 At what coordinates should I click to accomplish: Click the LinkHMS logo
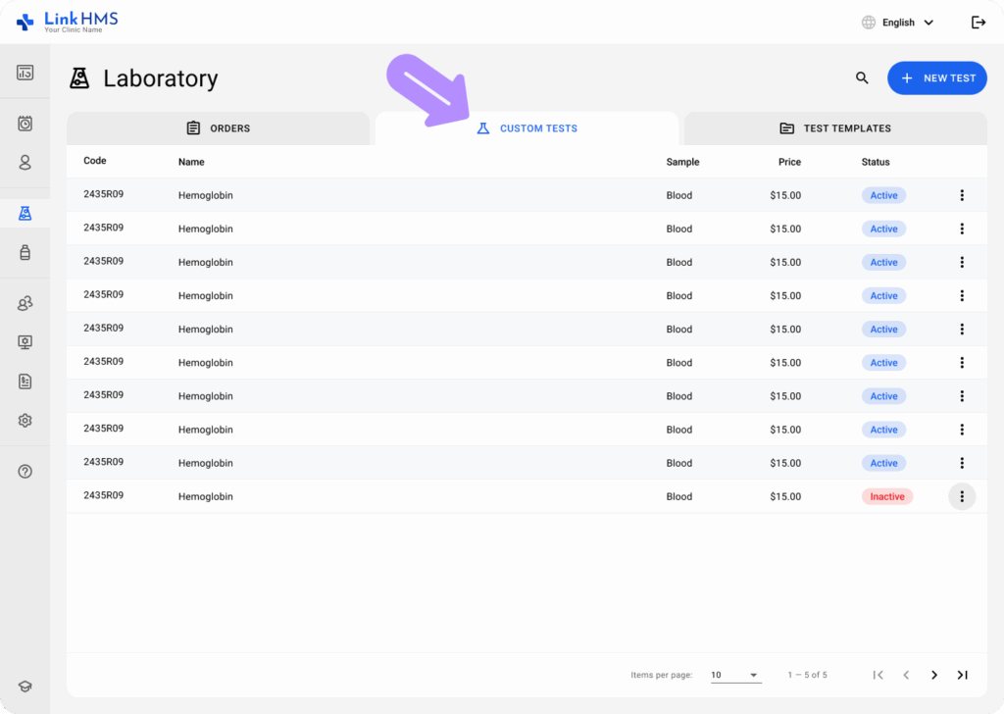tap(68, 22)
